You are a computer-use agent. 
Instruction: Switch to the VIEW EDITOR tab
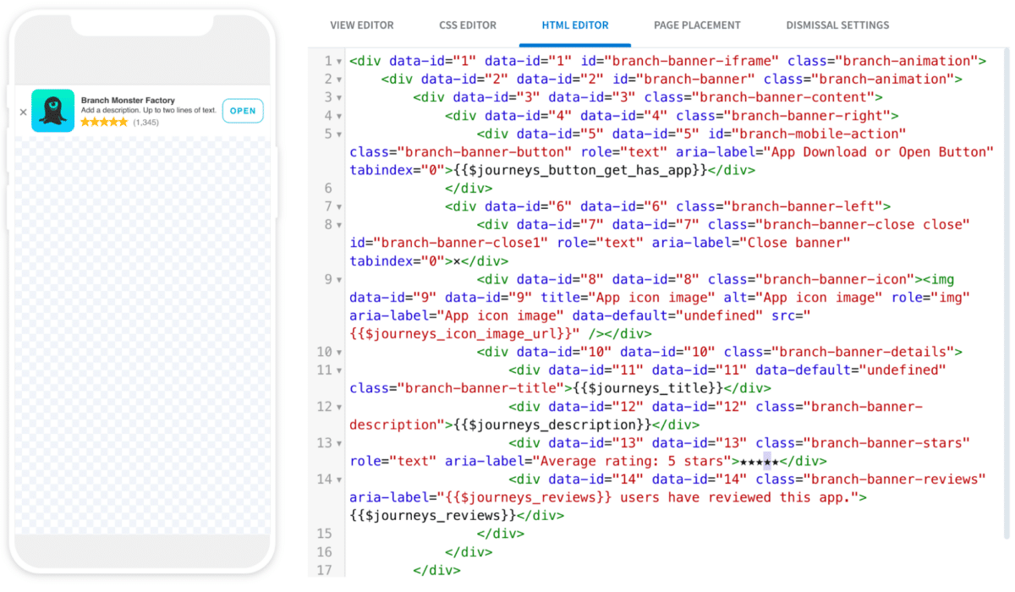click(362, 25)
